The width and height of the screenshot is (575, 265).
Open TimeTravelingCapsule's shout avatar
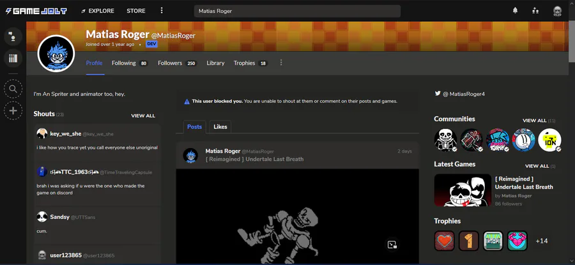42,172
